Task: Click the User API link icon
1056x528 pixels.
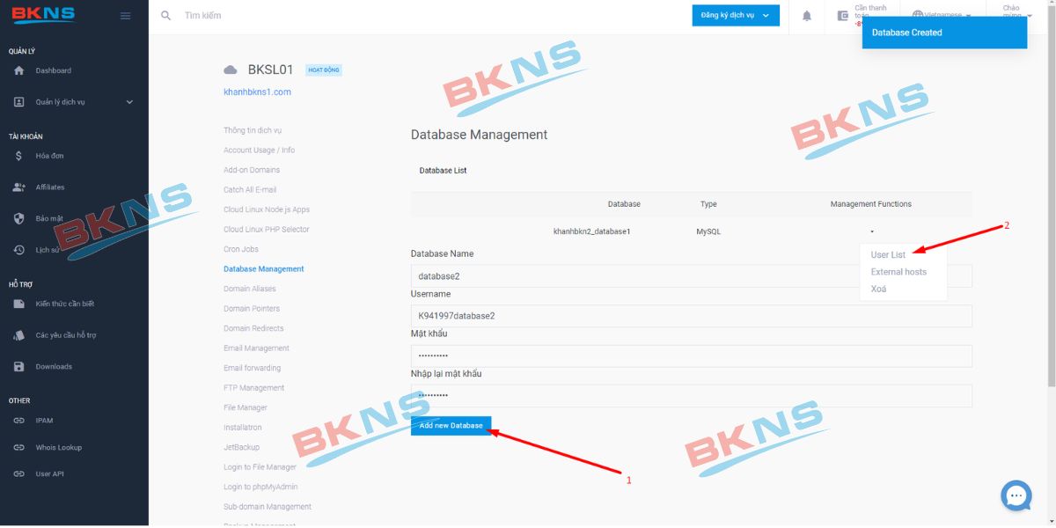Action: click(x=19, y=474)
